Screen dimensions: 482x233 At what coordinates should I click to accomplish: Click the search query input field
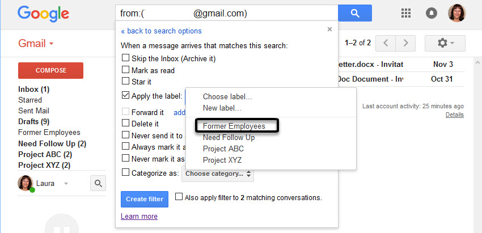point(226,13)
